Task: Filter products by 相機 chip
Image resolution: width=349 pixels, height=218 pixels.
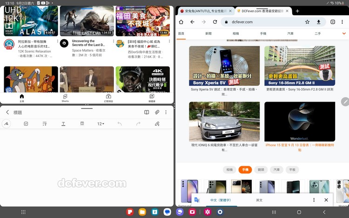Action: [x=229, y=170]
